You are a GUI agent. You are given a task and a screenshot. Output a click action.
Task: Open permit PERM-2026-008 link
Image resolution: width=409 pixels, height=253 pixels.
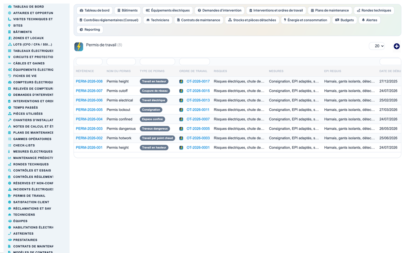pos(89,81)
